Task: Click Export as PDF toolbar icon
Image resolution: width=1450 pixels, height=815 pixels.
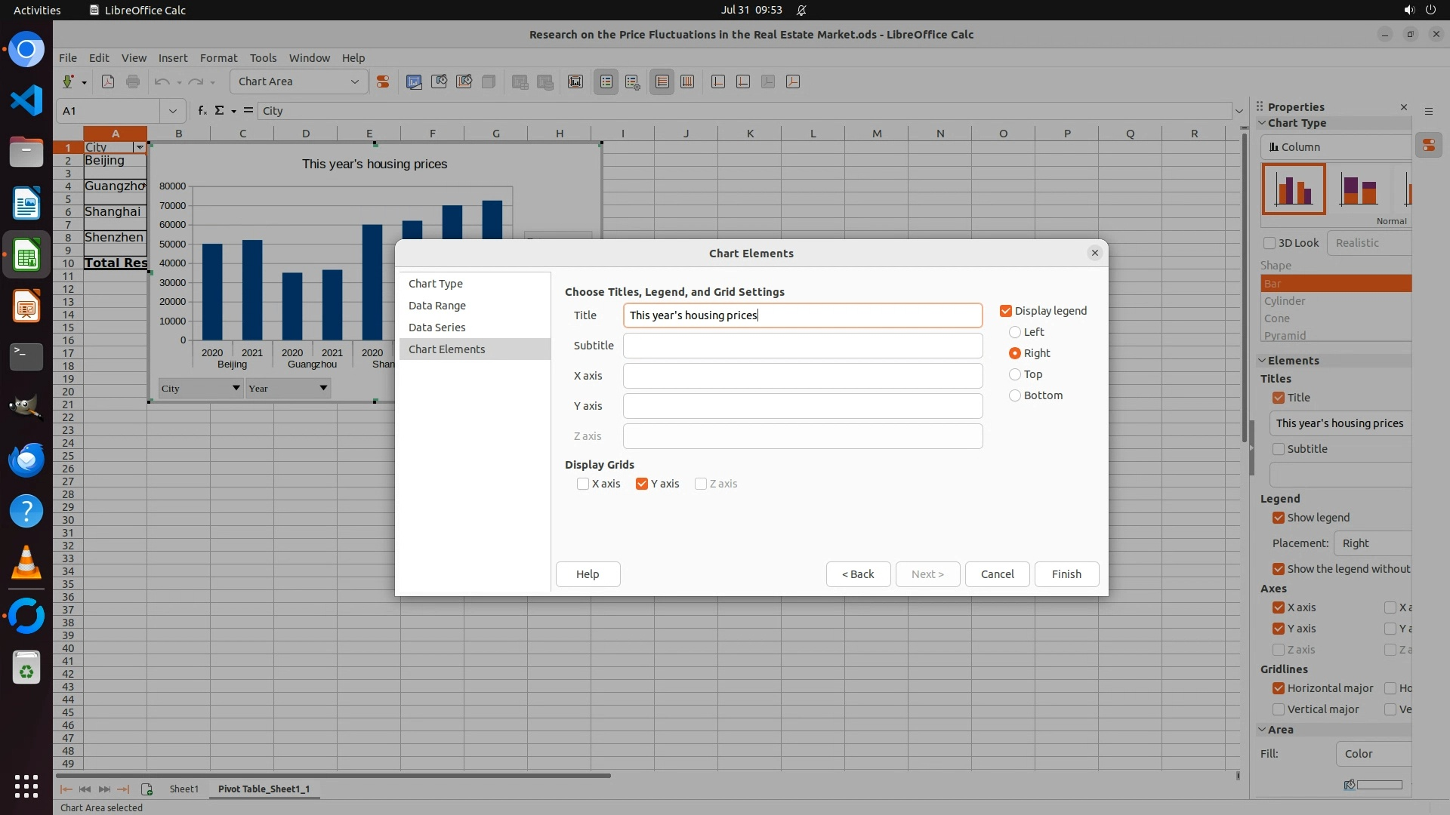Action: click(x=108, y=81)
